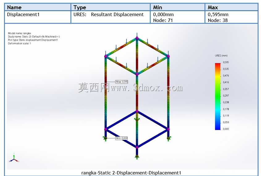Click the 'Node: 71' text
This screenshot has width=261, height=176.
(163, 20)
